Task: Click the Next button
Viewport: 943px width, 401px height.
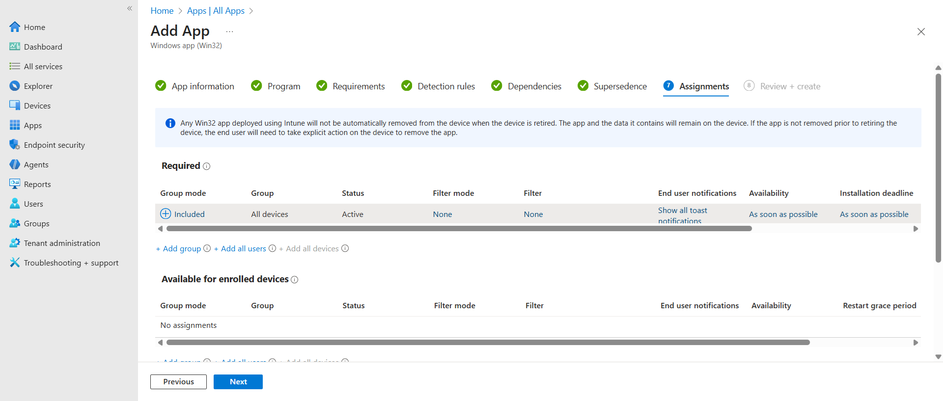Action: (x=238, y=382)
